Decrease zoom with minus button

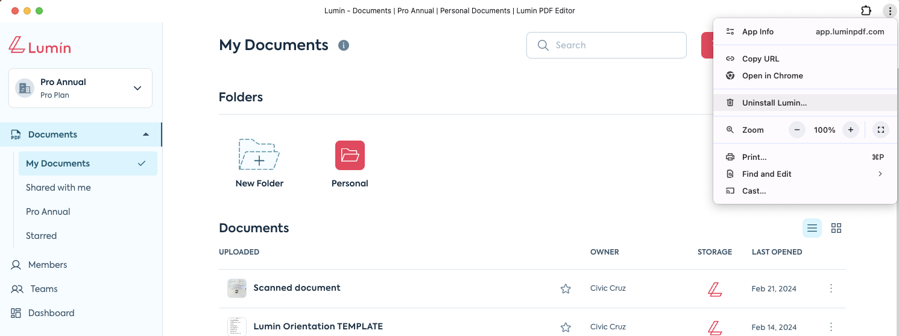(797, 130)
